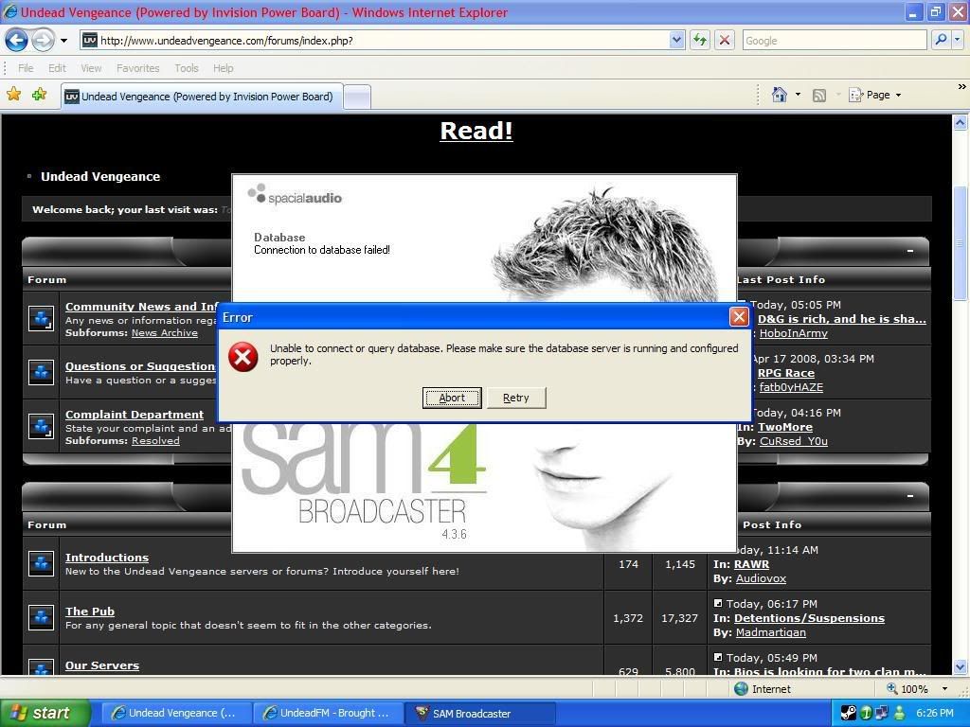Open the File menu

[x=26, y=68]
